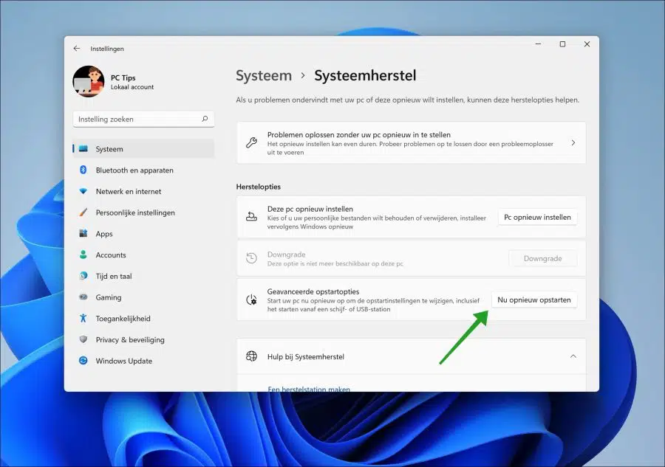Open the Accounts settings page
665x467 pixels.
(143, 255)
